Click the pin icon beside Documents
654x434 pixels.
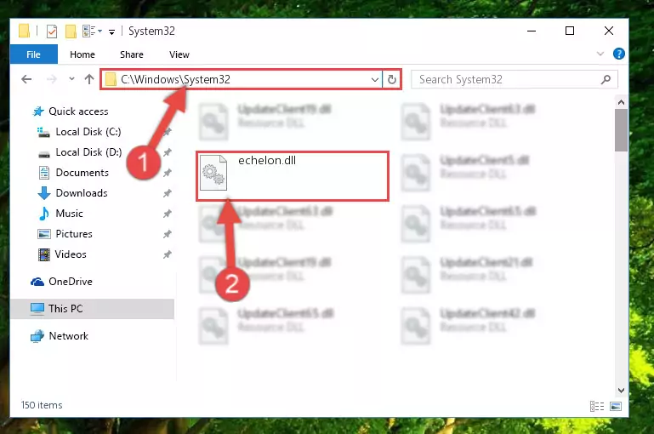pyautogui.click(x=168, y=173)
